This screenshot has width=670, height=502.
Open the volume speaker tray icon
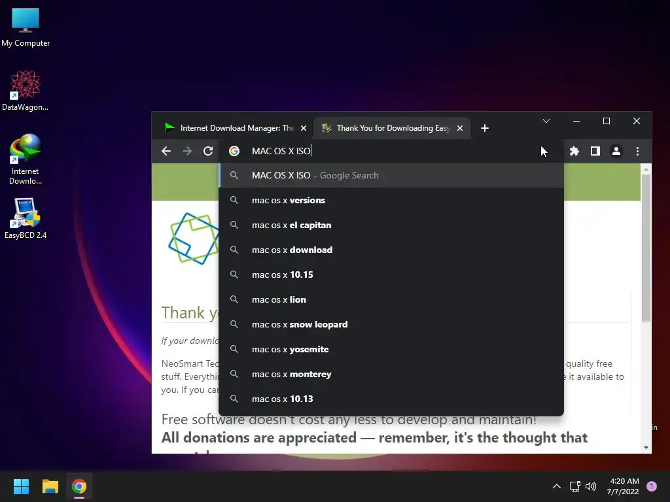coord(591,486)
